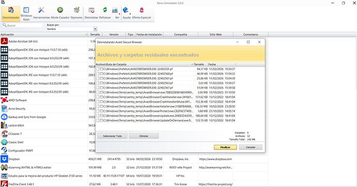Open Oferta Especial icon
This screenshot has width=357, height=187.
click(141, 10)
